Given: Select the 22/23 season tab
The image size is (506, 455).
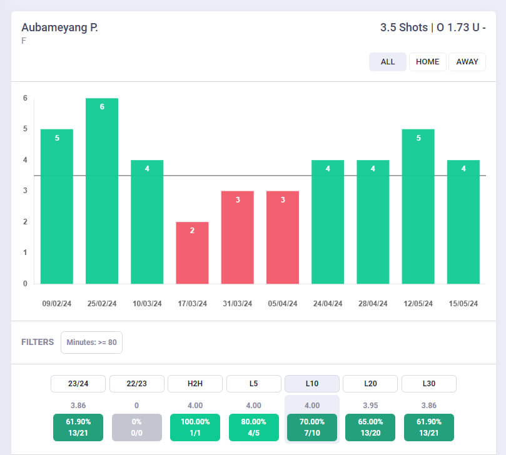Looking at the screenshot, I should point(136,383).
